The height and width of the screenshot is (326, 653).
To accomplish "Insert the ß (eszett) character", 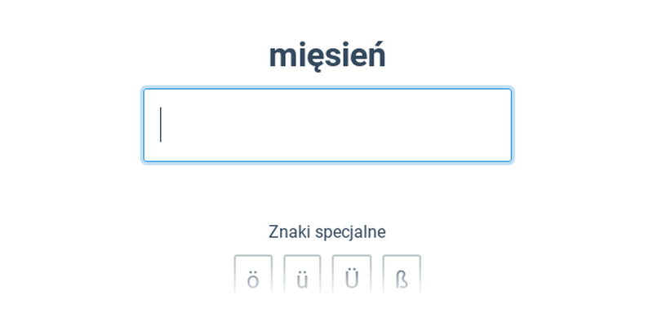I will 402,277.
